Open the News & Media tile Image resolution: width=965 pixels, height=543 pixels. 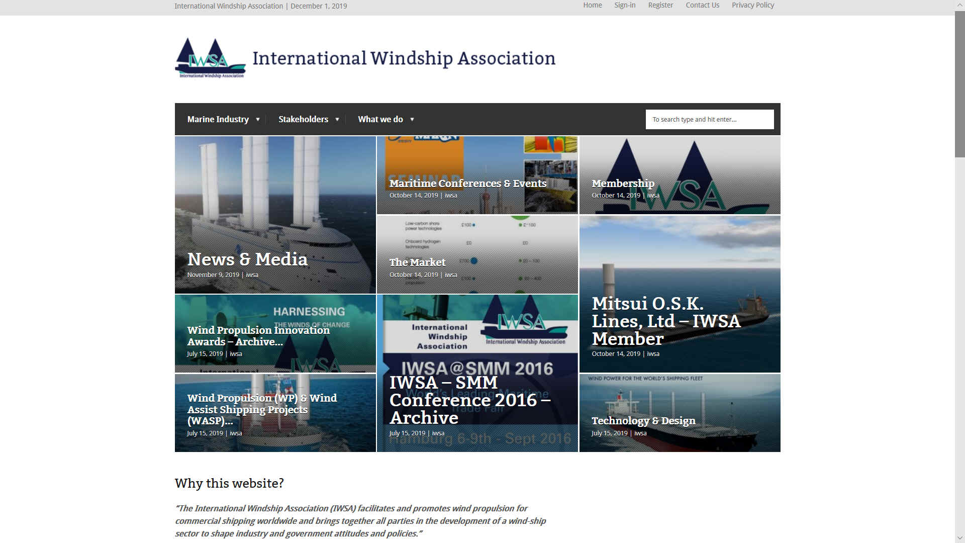(275, 215)
